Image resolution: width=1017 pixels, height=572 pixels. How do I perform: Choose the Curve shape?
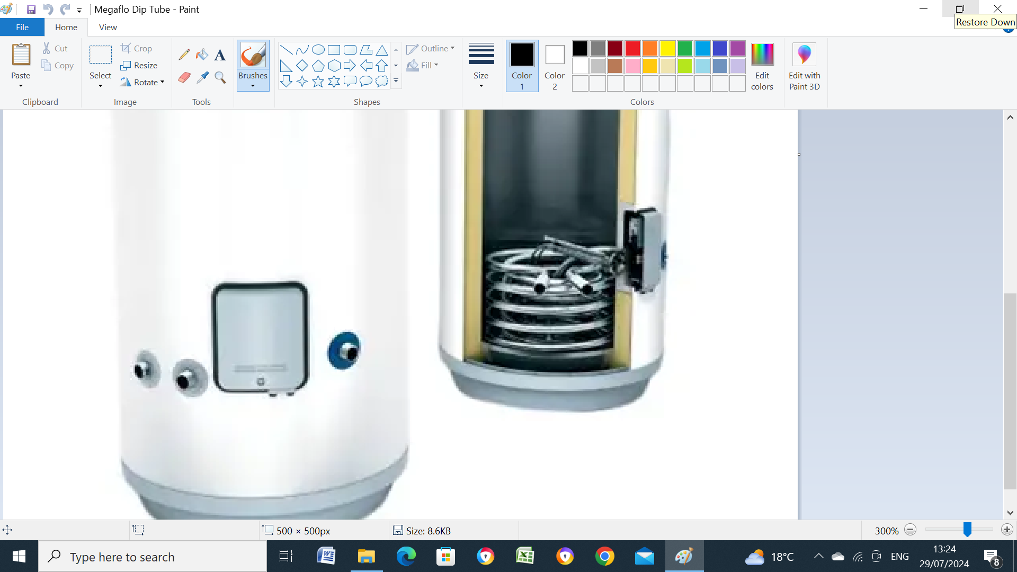click(x=302, y=50)
